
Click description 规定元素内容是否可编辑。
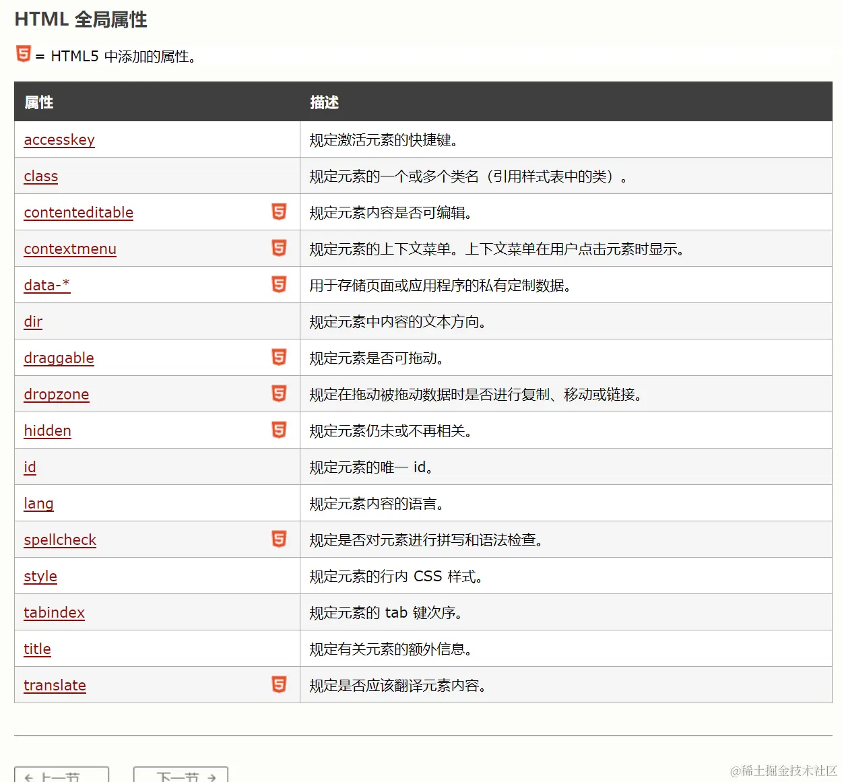pos(391,213)
